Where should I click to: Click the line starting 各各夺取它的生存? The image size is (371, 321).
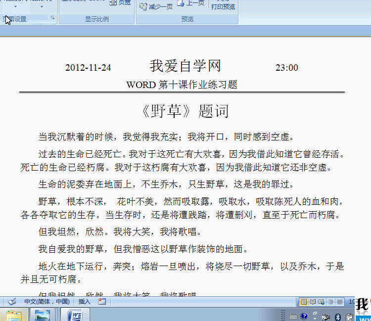pyautogui.click(x=180, y=215)
